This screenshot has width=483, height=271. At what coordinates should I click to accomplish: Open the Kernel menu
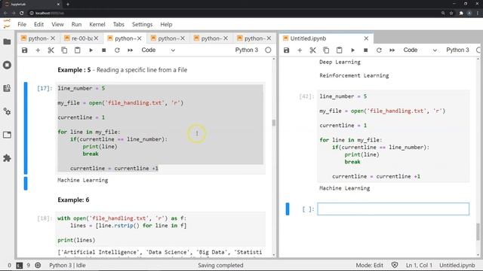pyautogui.click(x=97, y=24)
